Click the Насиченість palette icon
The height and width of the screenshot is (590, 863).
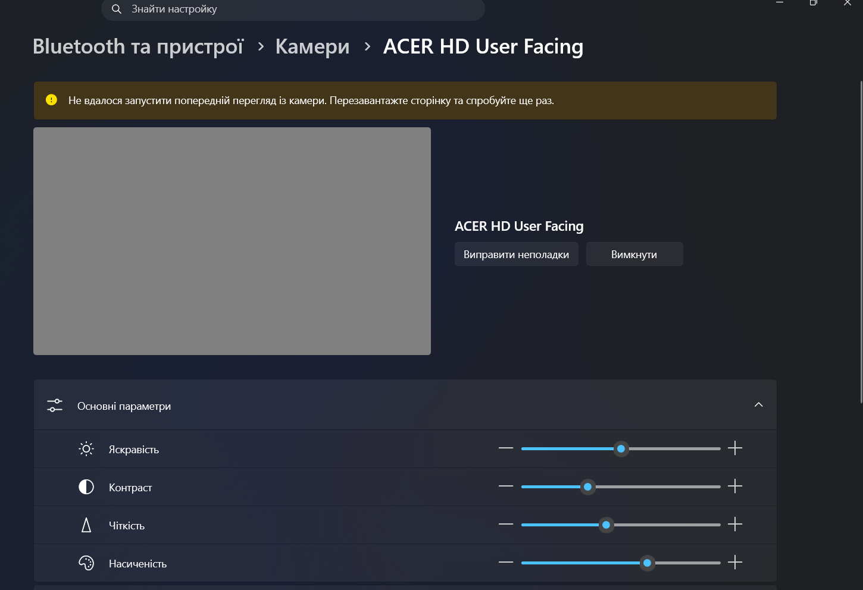pos(86,563)
